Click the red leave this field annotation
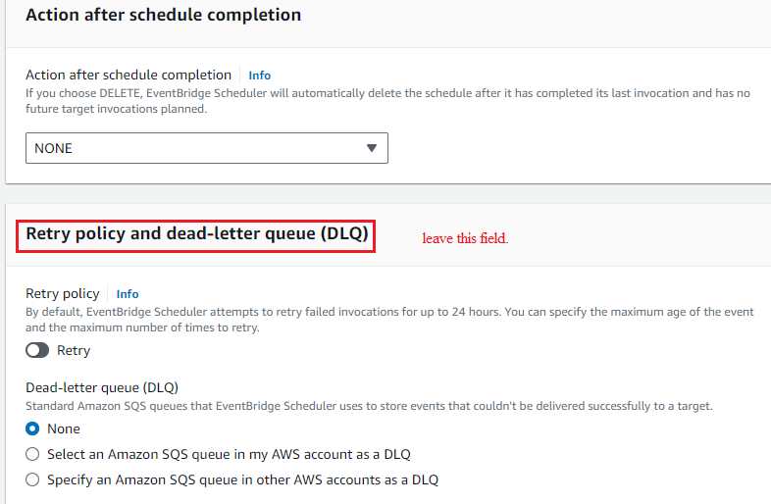Image resolution: width=771 pixels, height=504 pixels. pos(465,238)
